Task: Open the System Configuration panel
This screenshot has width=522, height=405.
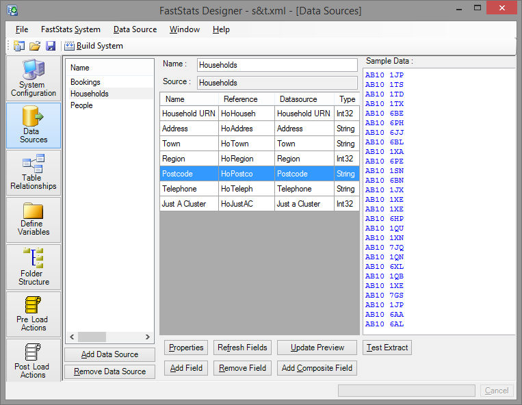Action: [34, 79]
